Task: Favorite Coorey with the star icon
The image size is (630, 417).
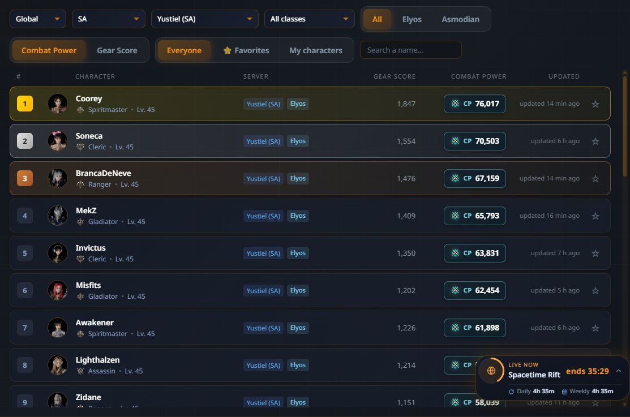Action: pos(595,104)
